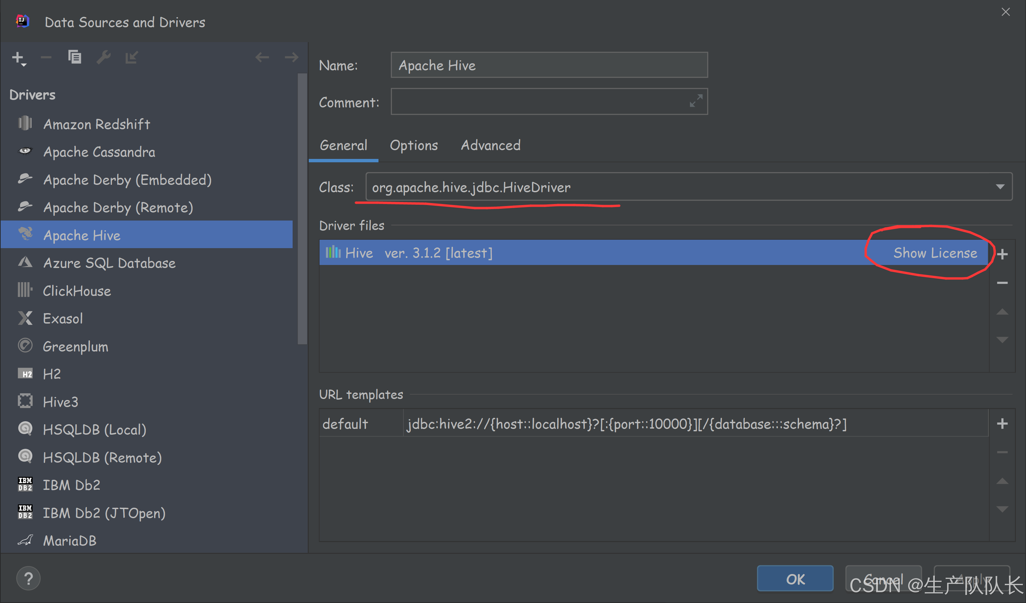1026x603 pixels.
Task: Close the Data Sources and Drivers dialog
Action: pyautogui.click(x=1006, y=12)
